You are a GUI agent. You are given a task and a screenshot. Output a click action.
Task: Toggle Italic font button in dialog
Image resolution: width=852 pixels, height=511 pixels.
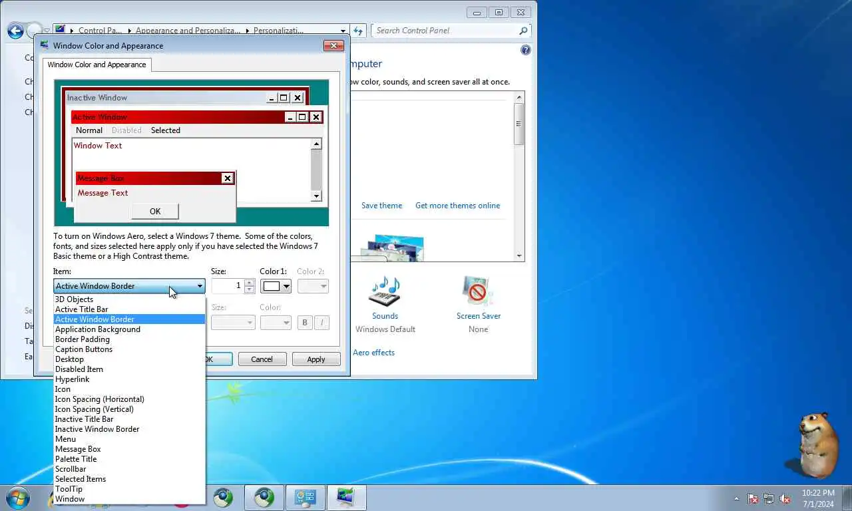tap(321, 323)
